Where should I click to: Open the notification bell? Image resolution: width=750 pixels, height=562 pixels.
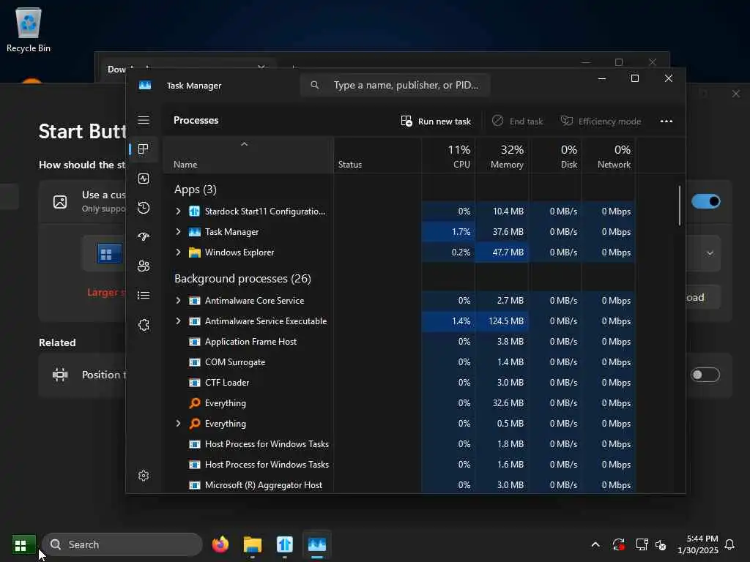point(730,544)
